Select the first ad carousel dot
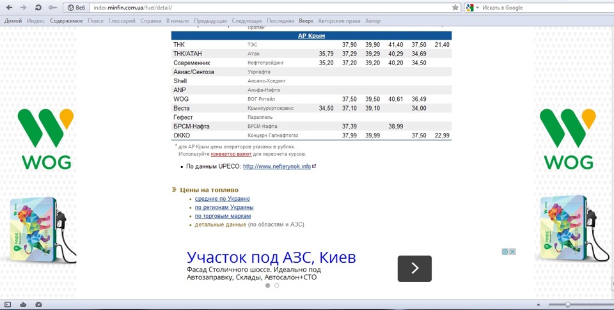This screenshot has height=310, width=614. tap(267, 286)
